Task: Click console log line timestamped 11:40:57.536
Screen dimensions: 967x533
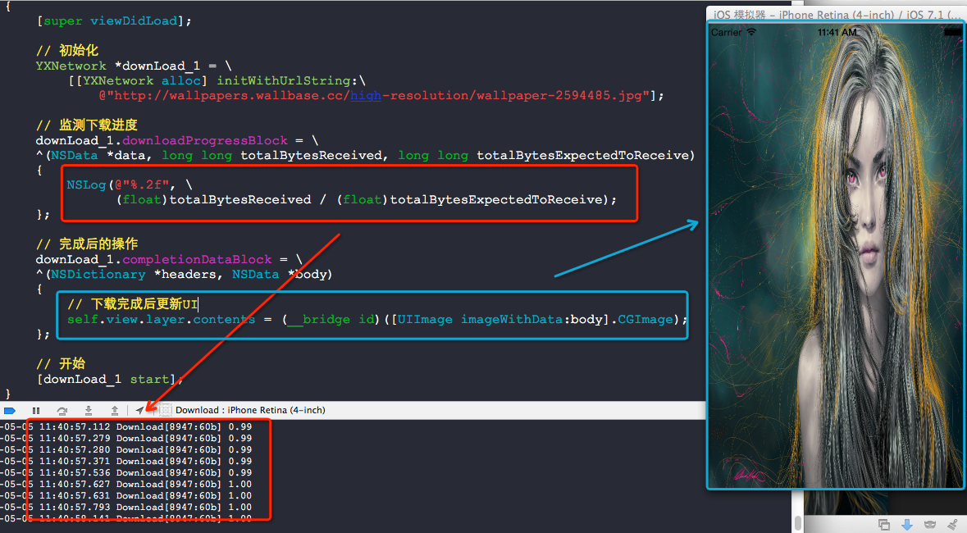Action: tap(125, 473)
